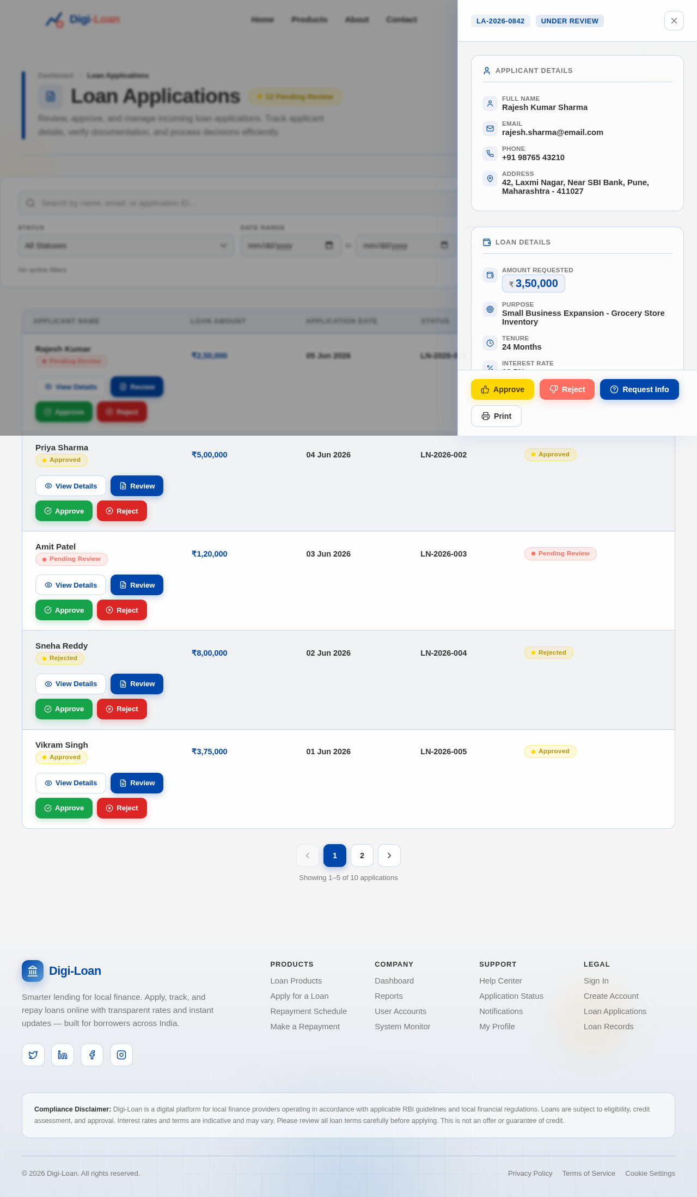
Task: Reject the application in the side panel
Action: [567, 389]
